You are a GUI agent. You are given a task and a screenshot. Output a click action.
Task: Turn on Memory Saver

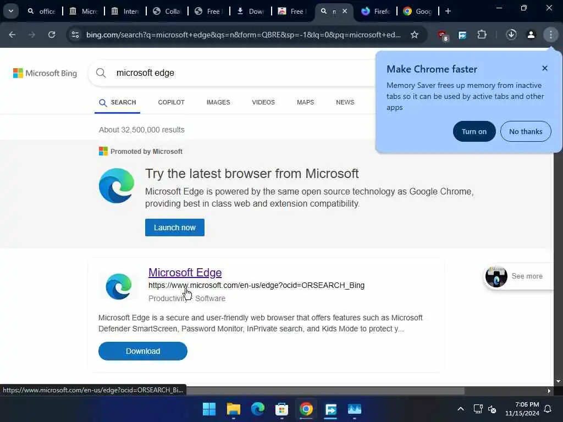point(474,131)
